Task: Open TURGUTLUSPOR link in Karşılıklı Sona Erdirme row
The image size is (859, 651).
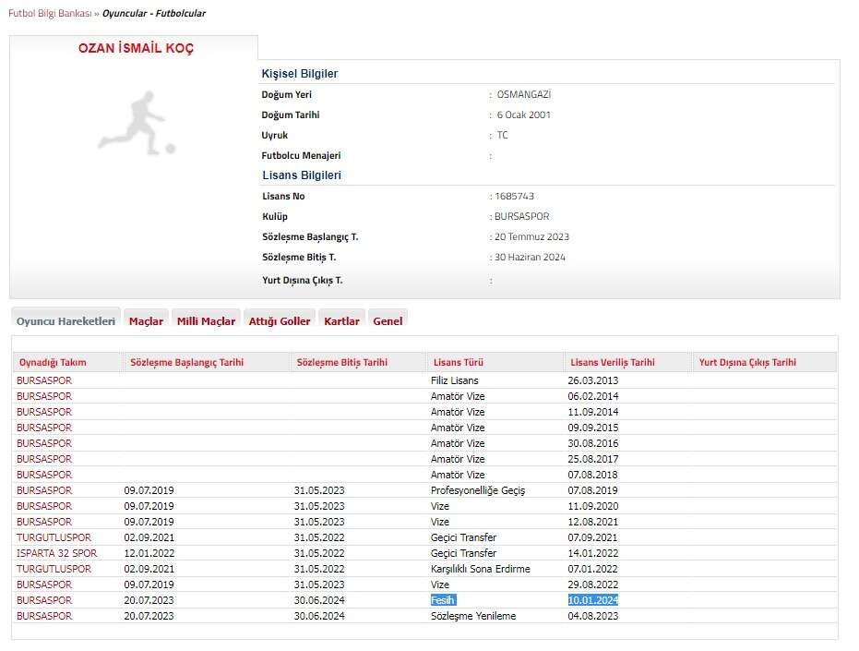Action: point(54,569)
